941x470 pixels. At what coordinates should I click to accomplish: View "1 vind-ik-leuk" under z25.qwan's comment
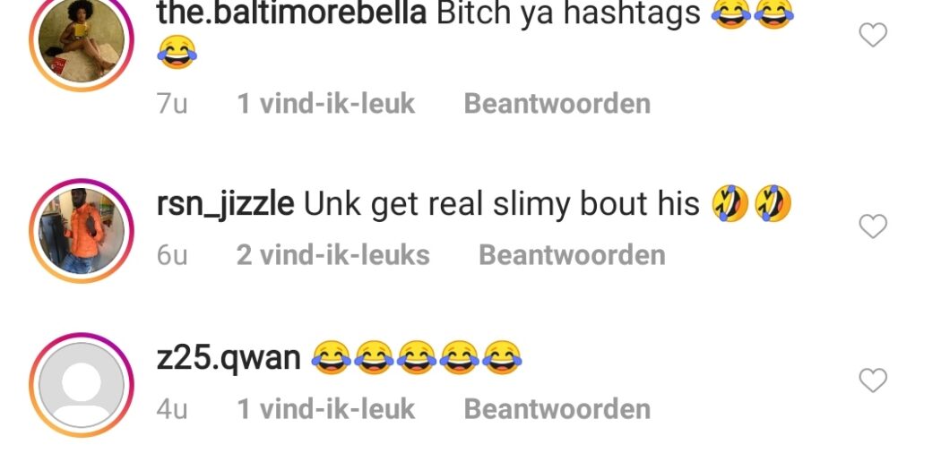(326, 409)
